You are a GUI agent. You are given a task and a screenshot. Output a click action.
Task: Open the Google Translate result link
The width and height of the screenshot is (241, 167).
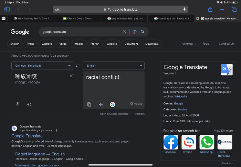tap(27, 136)
